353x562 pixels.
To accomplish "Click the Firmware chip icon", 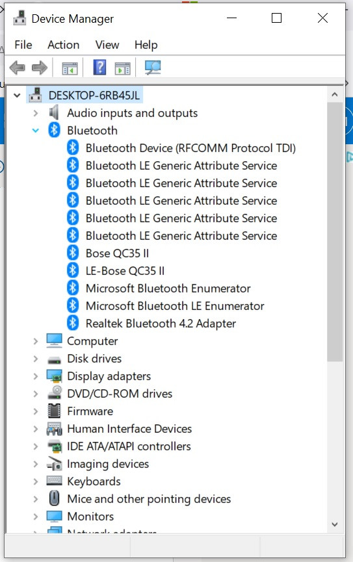I will click(x=54, y=411).
